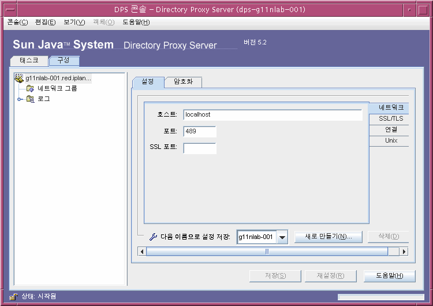Expand the 로그 tree node
This screenshot has height=306, width=433.
19,99
